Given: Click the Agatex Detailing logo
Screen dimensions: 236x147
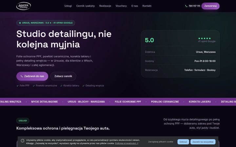Looking at the screenshot, I should click(24, 6).
